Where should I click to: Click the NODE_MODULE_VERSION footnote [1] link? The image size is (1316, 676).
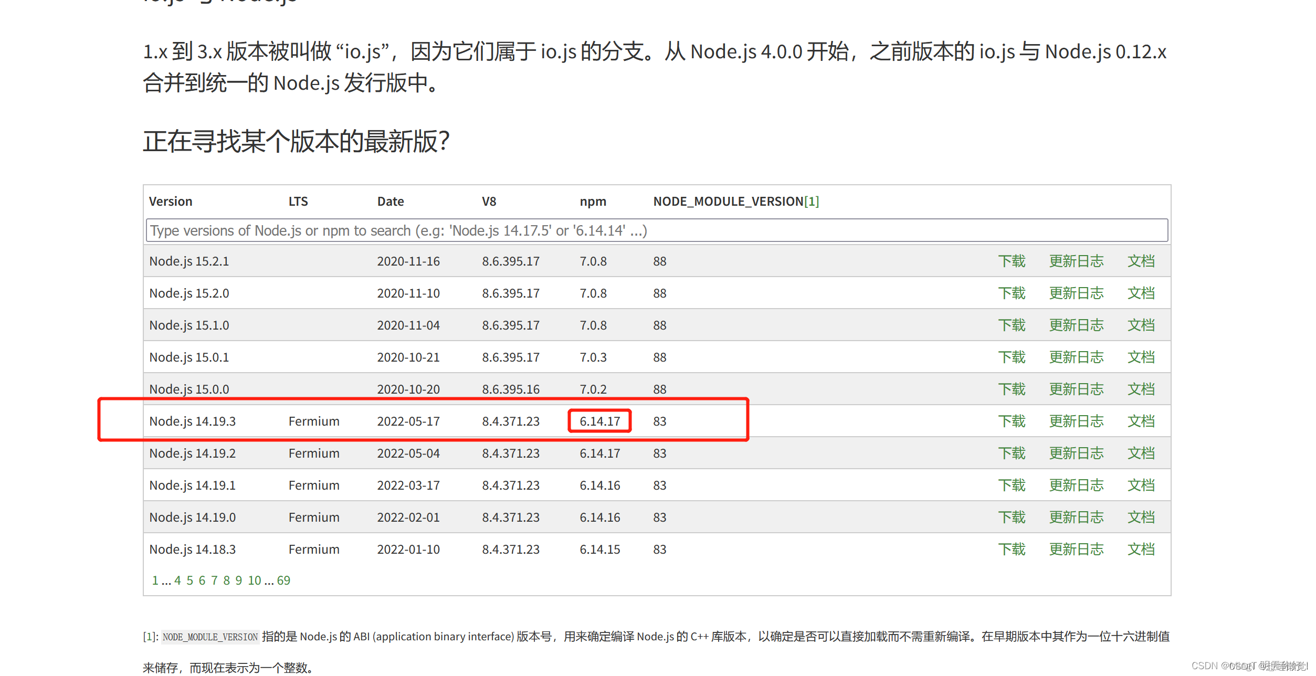coord(812,202)
